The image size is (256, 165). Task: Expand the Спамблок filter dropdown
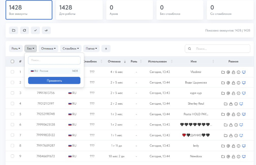pyautogui.click(x=71, y=49)
